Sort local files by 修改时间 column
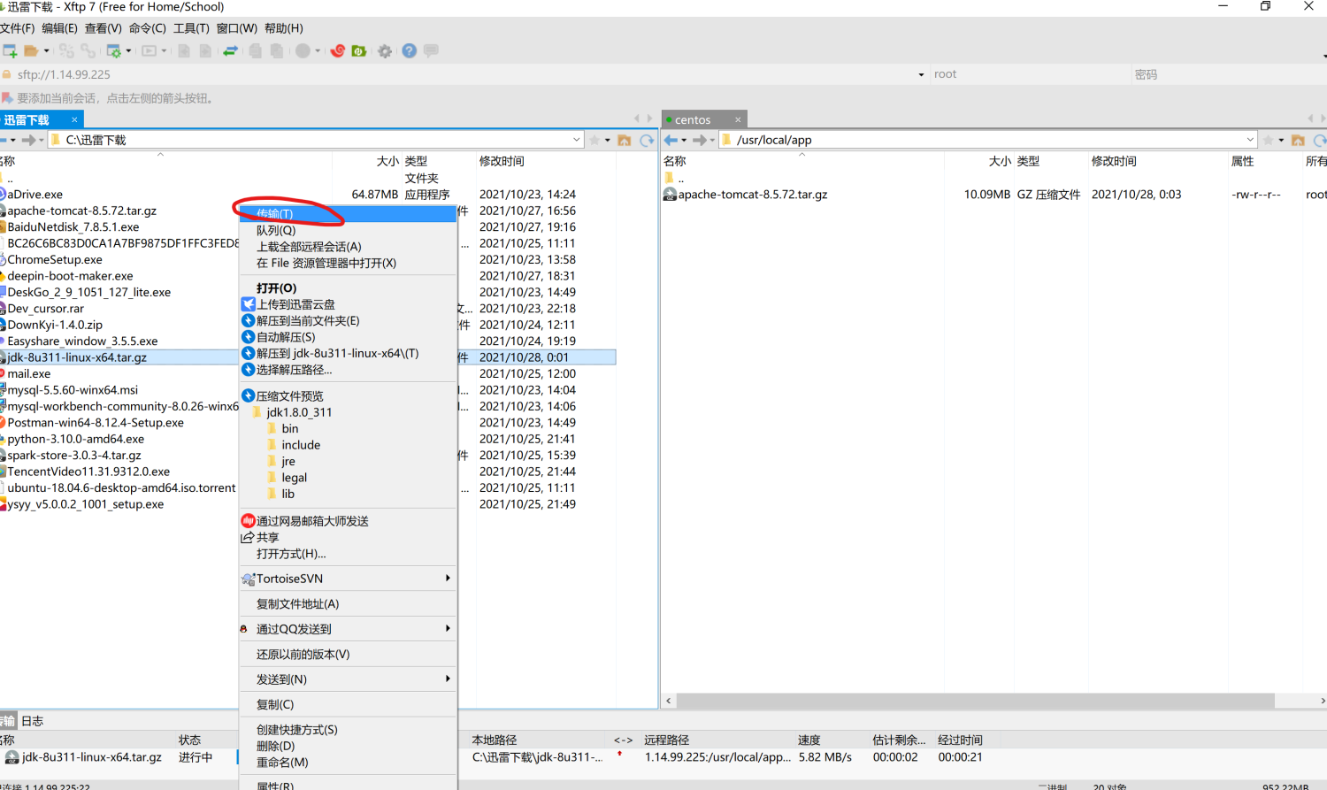The image size is (1327, 790). (502, 161)
